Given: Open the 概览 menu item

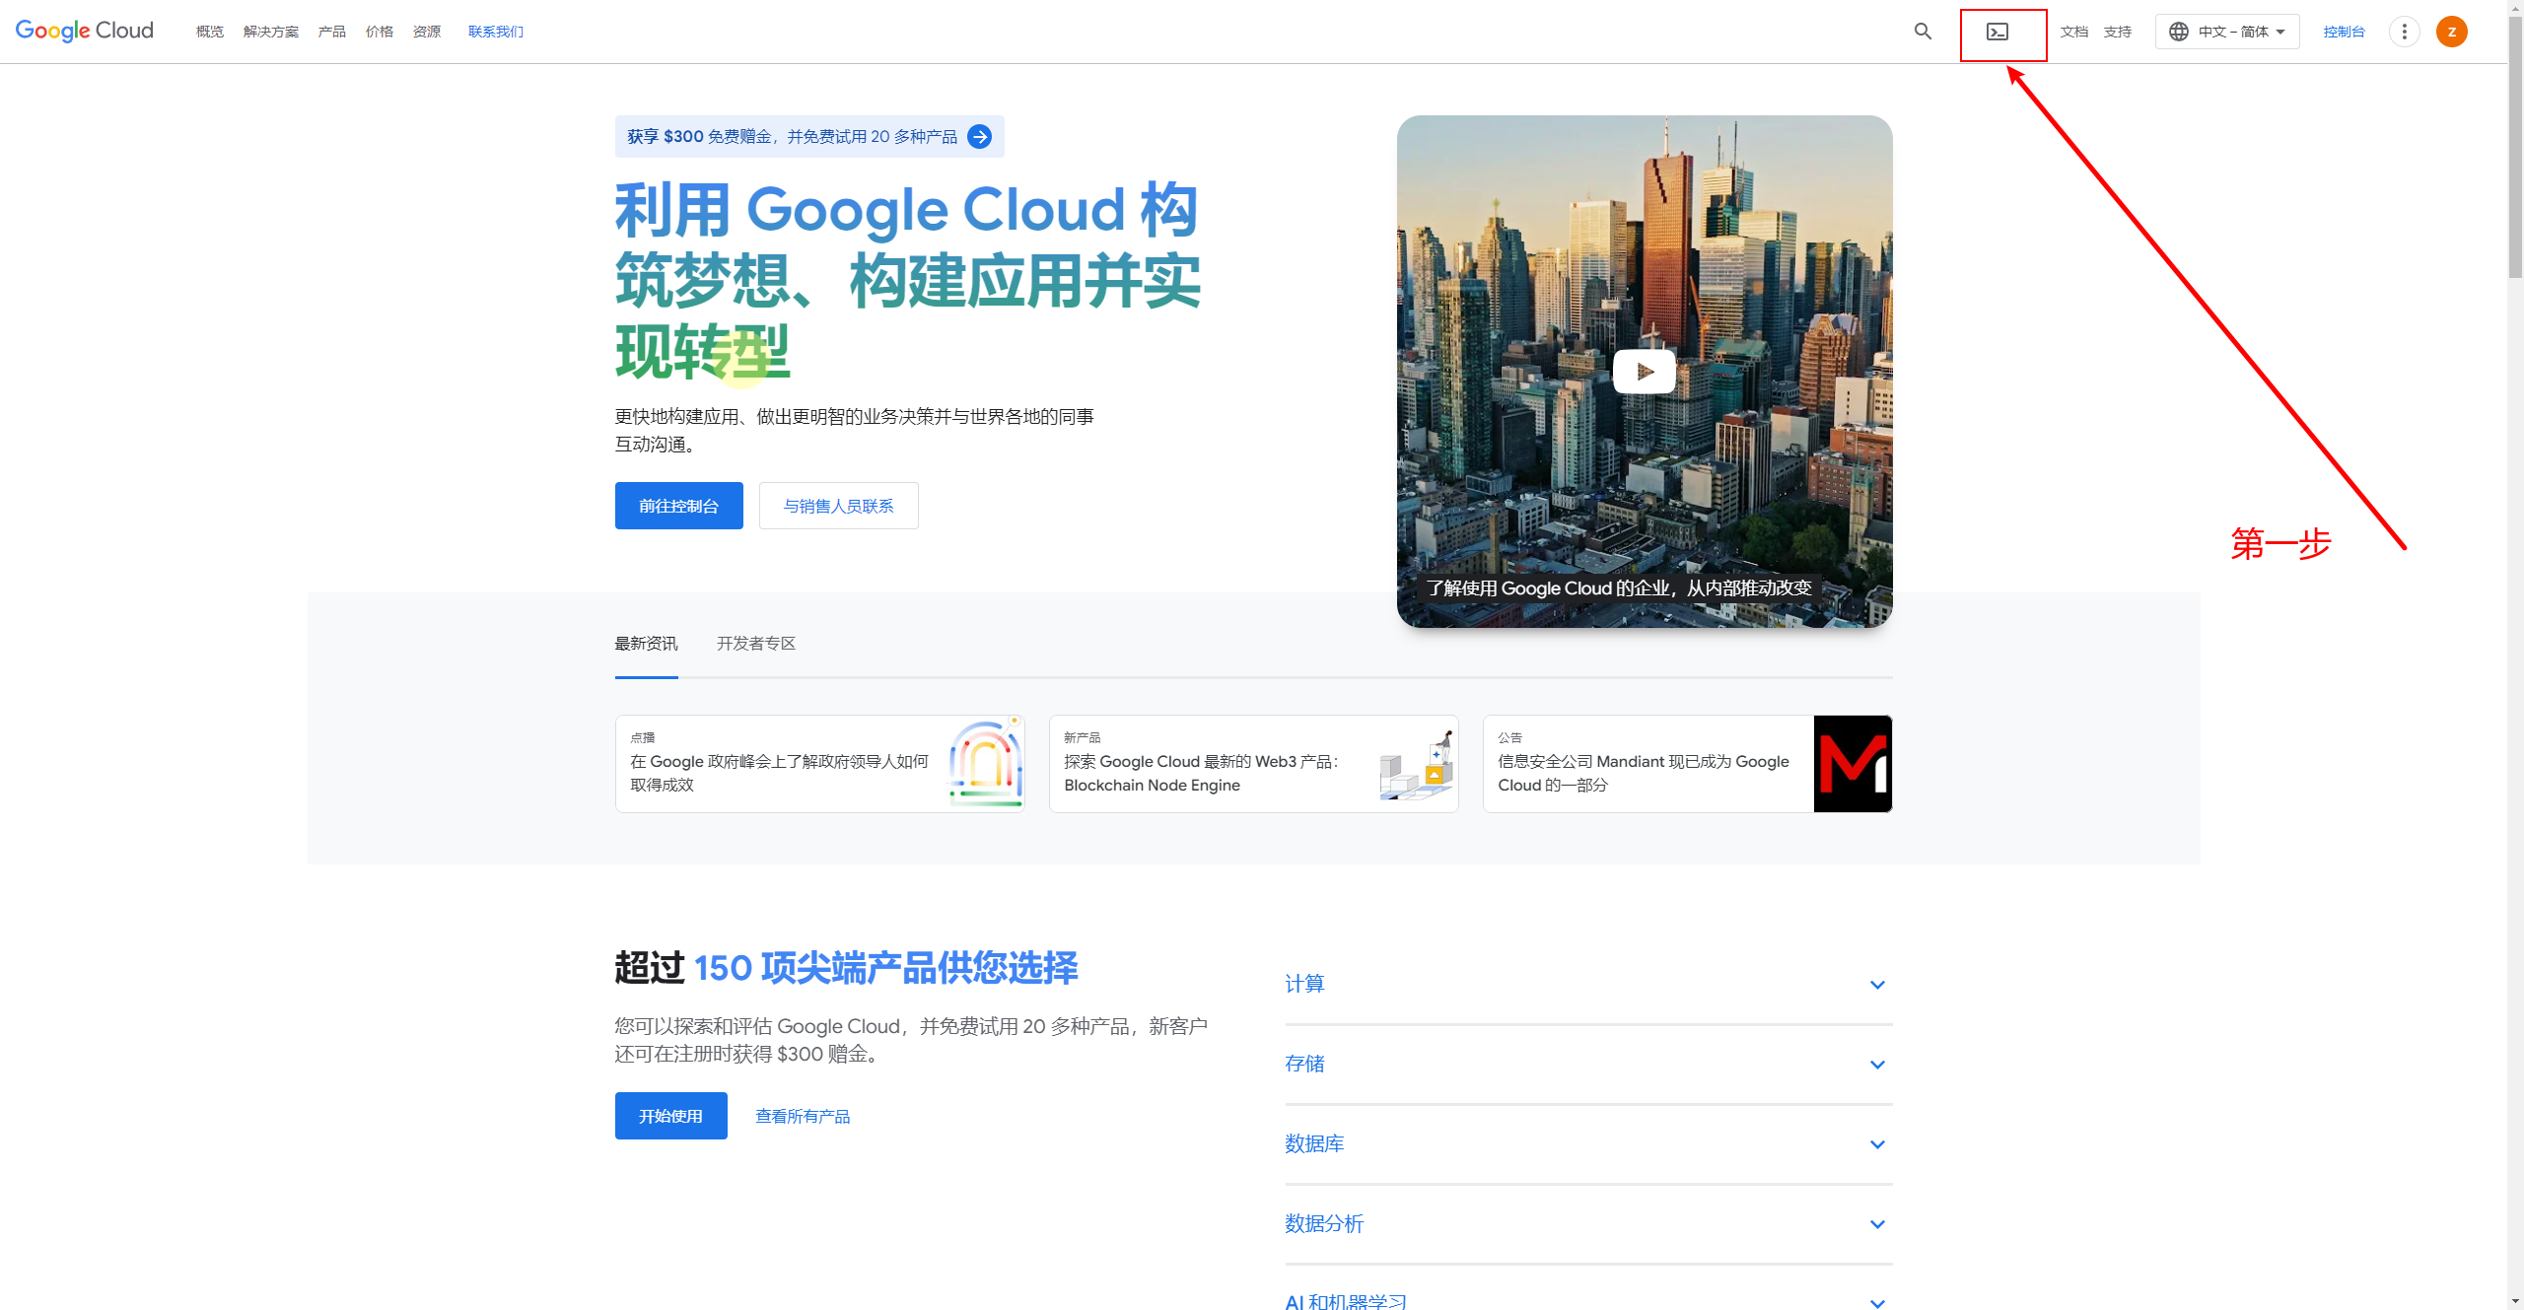Looking at the screenshot, I should 210,32.
